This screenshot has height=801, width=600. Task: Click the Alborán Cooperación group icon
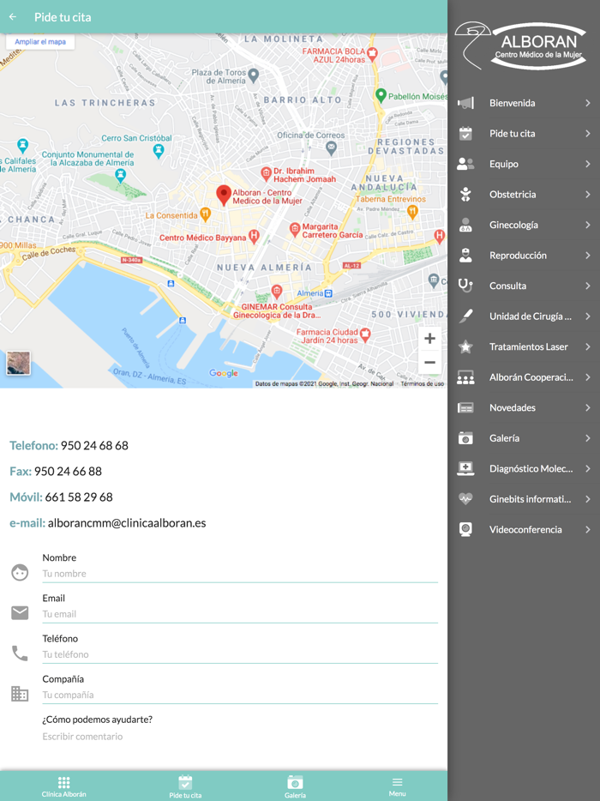[465, 377]
